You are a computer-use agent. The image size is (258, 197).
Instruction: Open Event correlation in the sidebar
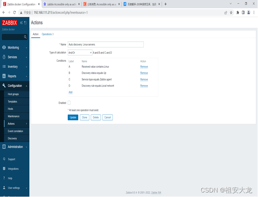[x=15, y=131]
